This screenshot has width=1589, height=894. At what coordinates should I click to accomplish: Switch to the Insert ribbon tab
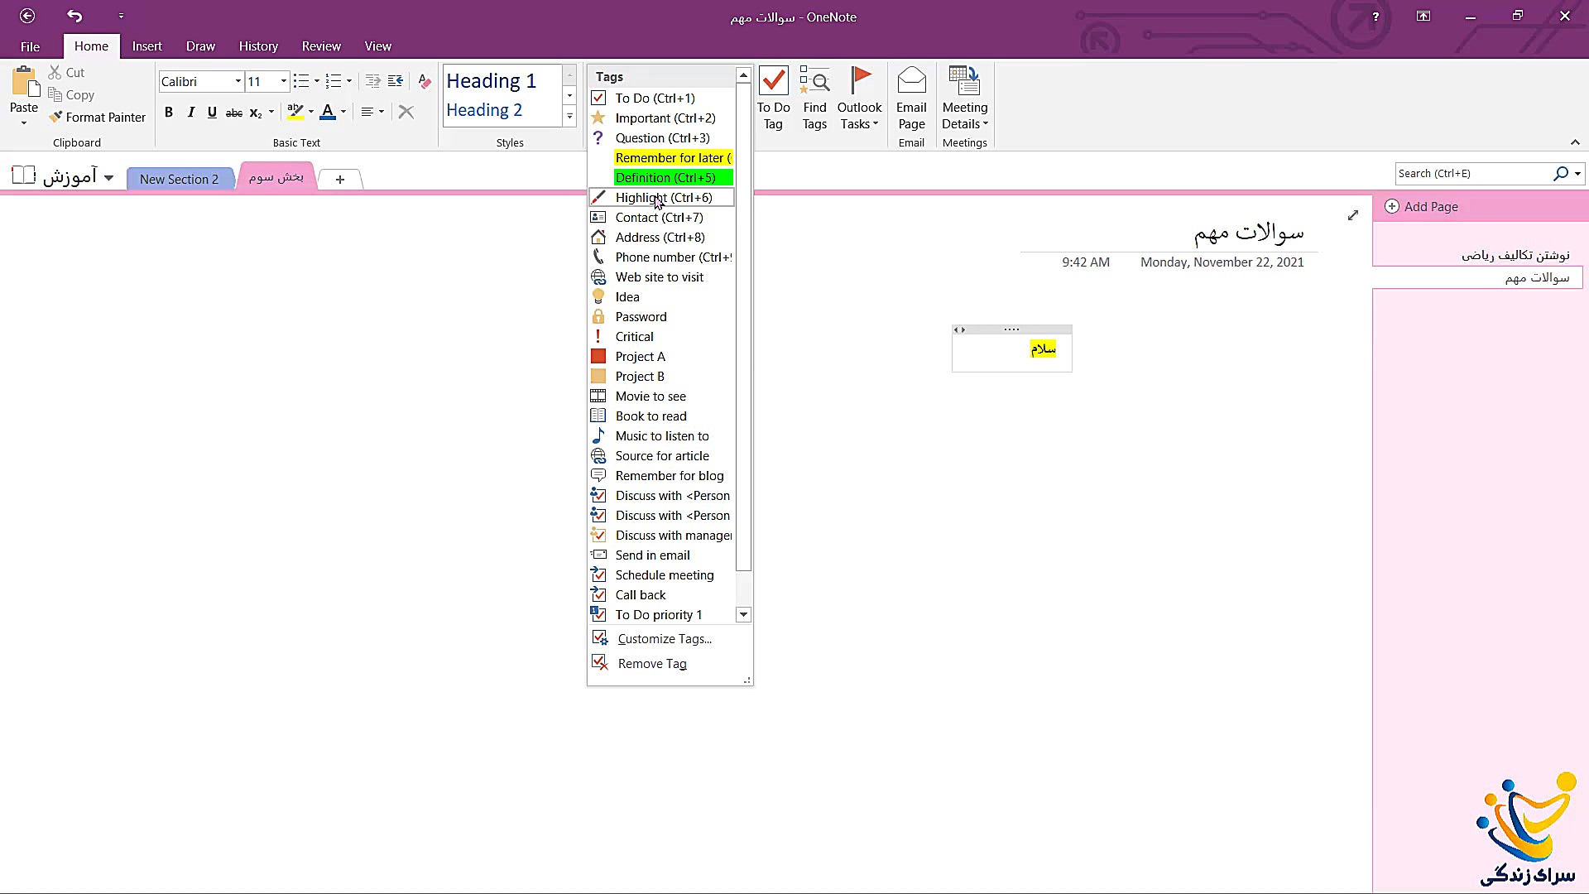tap(146, 46)
